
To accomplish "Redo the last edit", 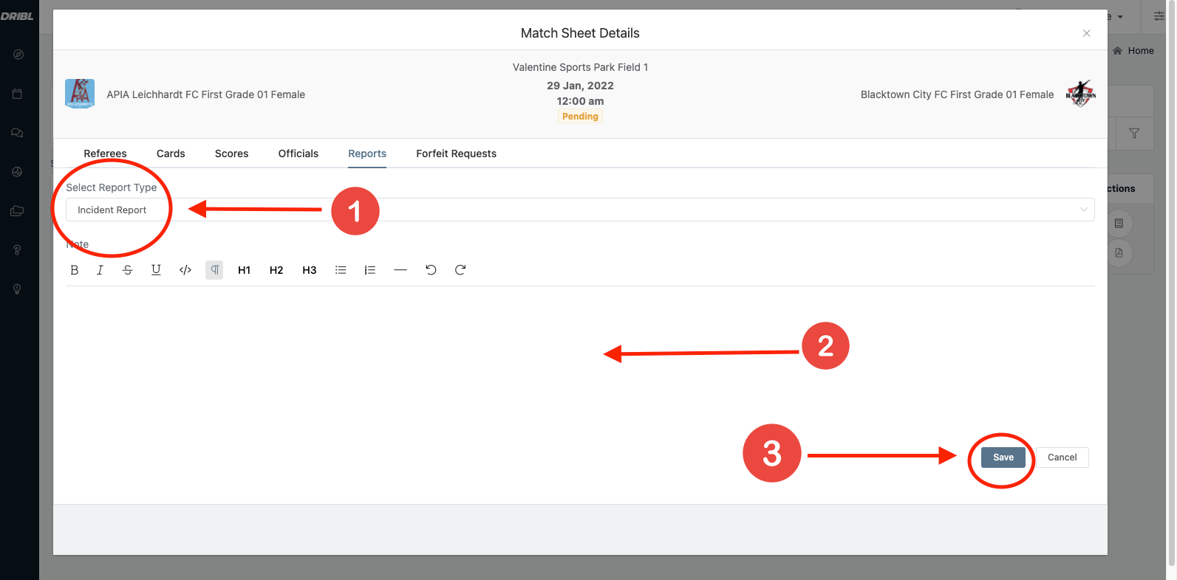I will coord(460,270).
